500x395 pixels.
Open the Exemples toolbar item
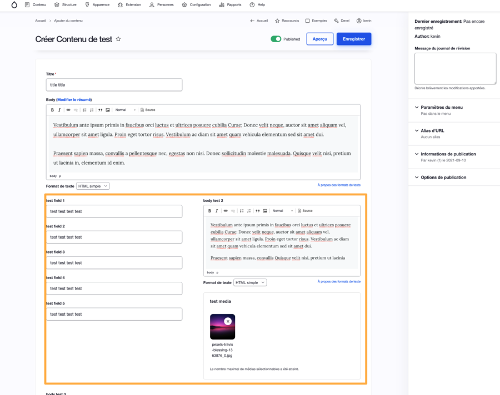point(316,21)
